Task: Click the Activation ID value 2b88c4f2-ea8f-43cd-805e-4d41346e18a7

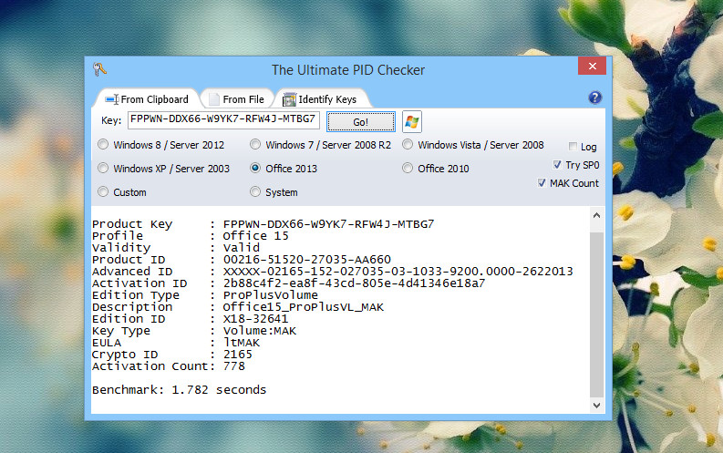Action: tap(354, 283)
